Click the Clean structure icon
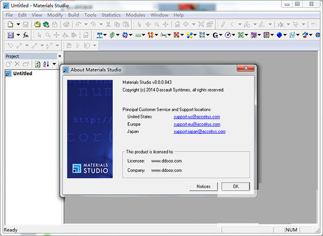 point(280,25)
